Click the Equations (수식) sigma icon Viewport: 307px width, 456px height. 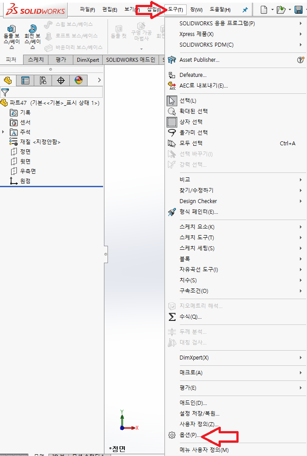172,317
